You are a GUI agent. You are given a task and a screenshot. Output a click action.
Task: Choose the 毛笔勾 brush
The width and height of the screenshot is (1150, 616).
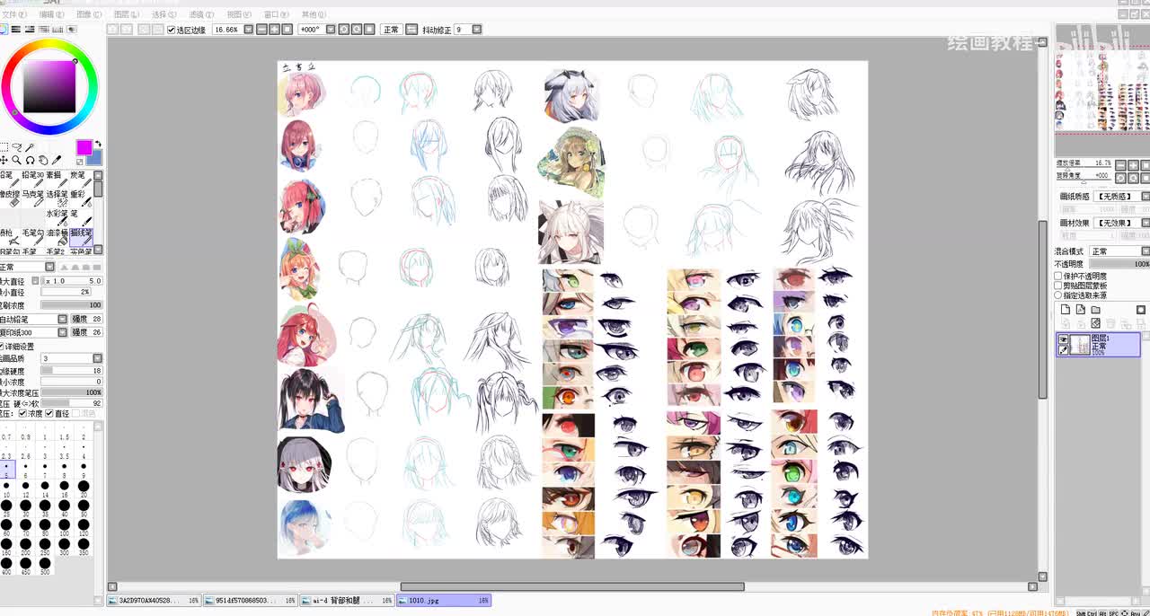[x=33, y=238]
